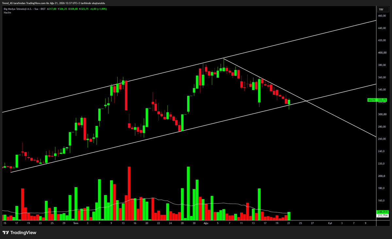This screenshot has width=392, height=239.
Task: Click the Y326,25 high value in header
Action: pos(63,9)
